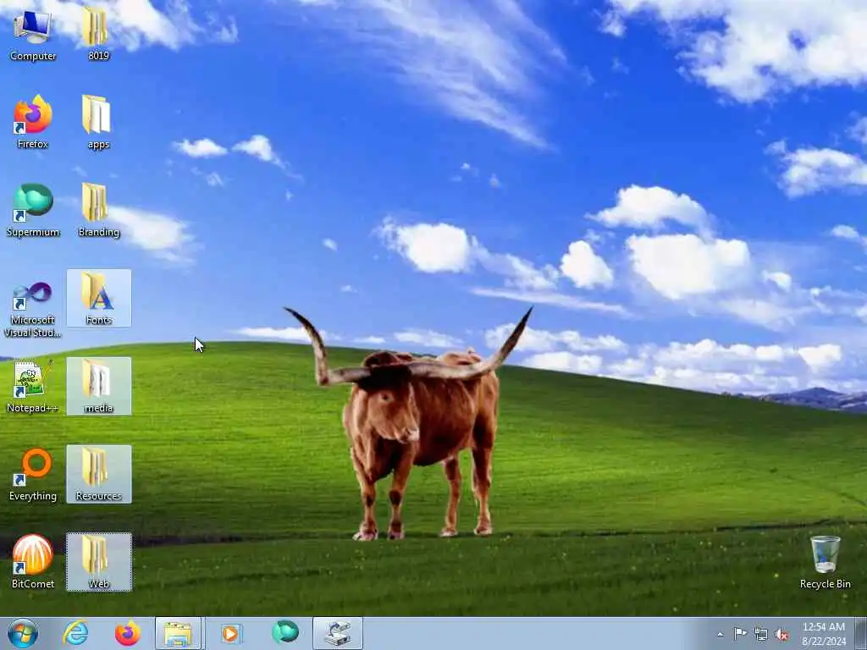This screenshot has width=867, height=650.
Task: Select the Web folder icon
Action: click(x=98, y=562)
